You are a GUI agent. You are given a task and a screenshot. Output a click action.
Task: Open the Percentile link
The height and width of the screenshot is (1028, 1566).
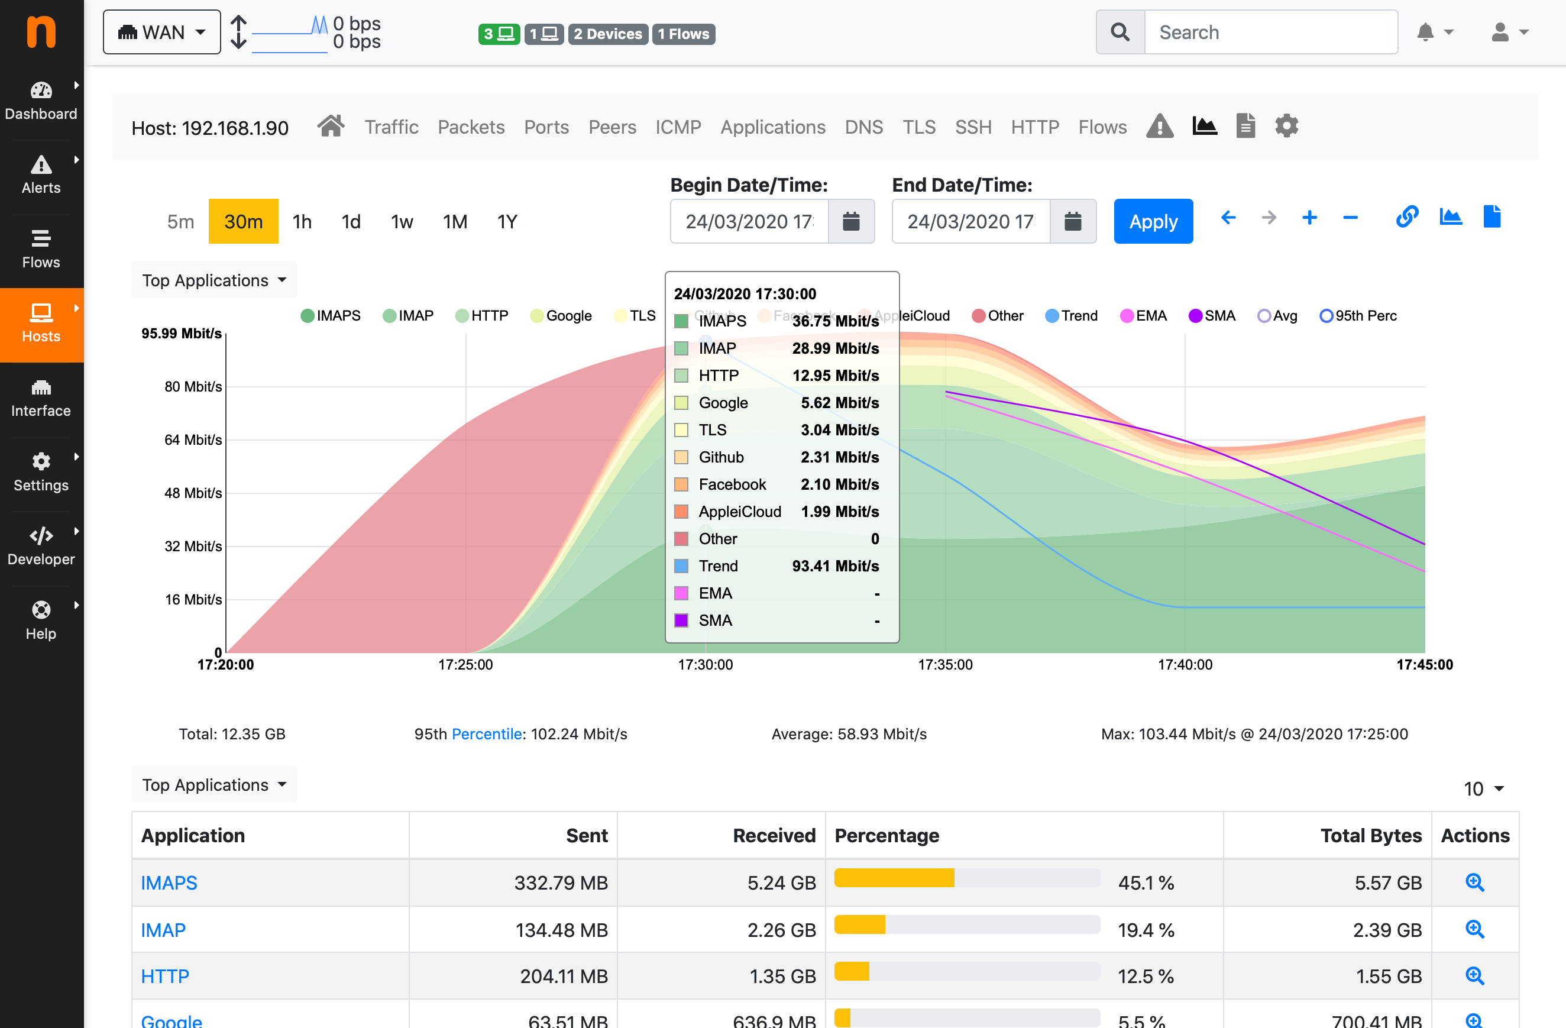[486, 734]
